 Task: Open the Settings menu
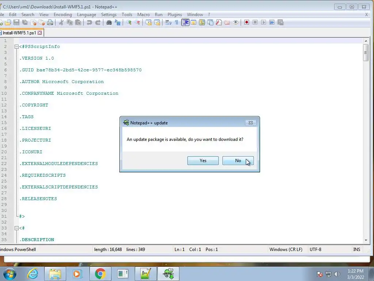pos(109,15)
